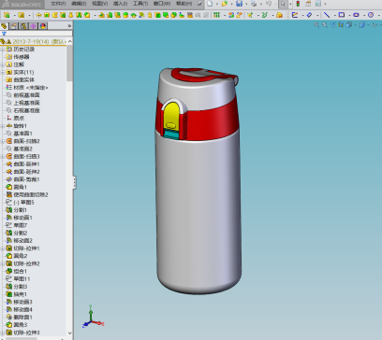The image size is (382, 340).
Task: Select the Slot sketch tool
Action: click(356, 15)
